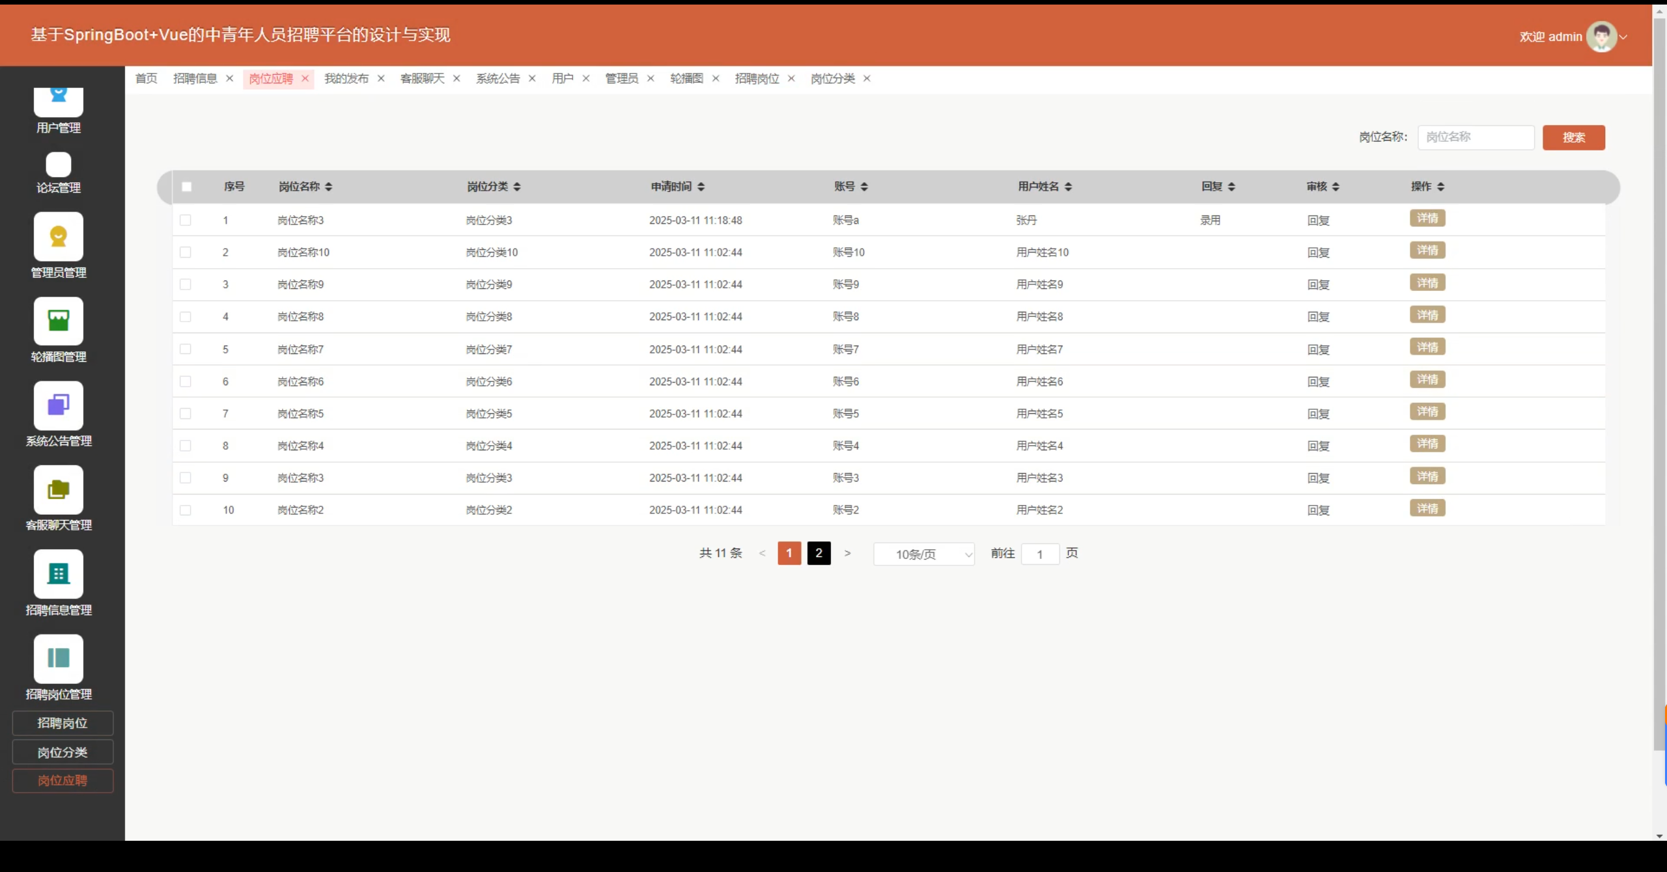The height and width of the screenshot is (872, 1667).
Task: Expand the admin user menu arrow
Action: (1623, 37)
